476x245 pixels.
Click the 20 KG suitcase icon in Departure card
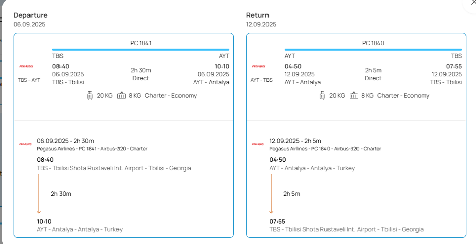[90, 95]
